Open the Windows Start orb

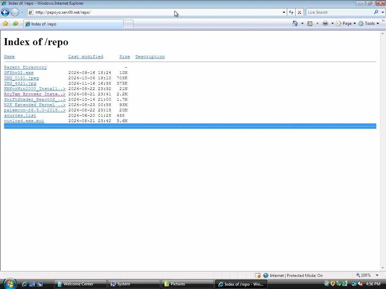(10, 284)
